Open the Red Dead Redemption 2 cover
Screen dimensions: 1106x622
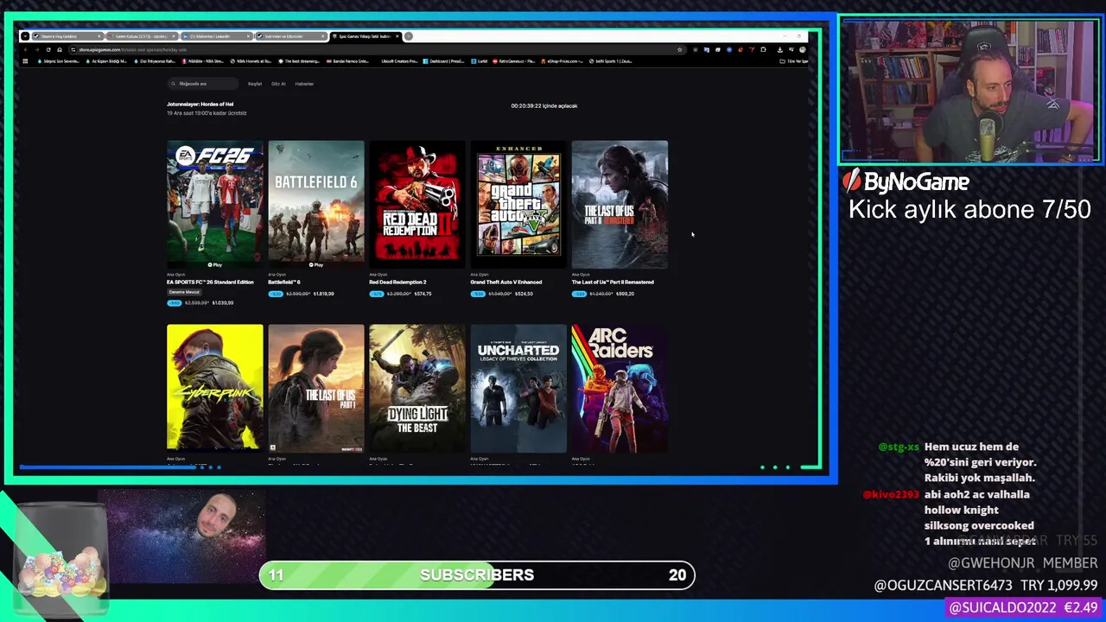click(417, 205)
